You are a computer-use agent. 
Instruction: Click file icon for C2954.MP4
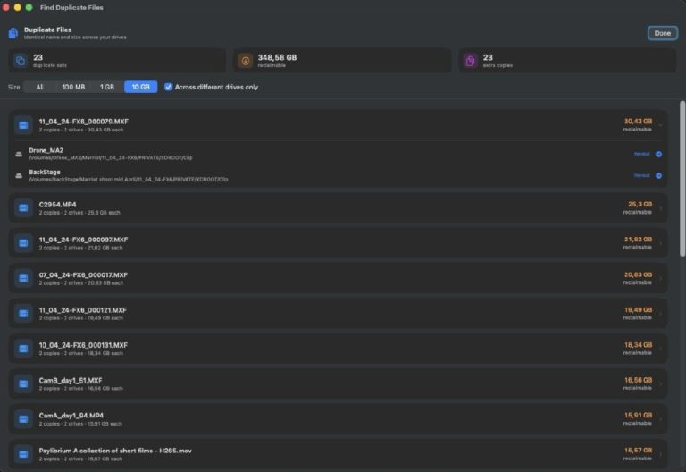(23, 208)
